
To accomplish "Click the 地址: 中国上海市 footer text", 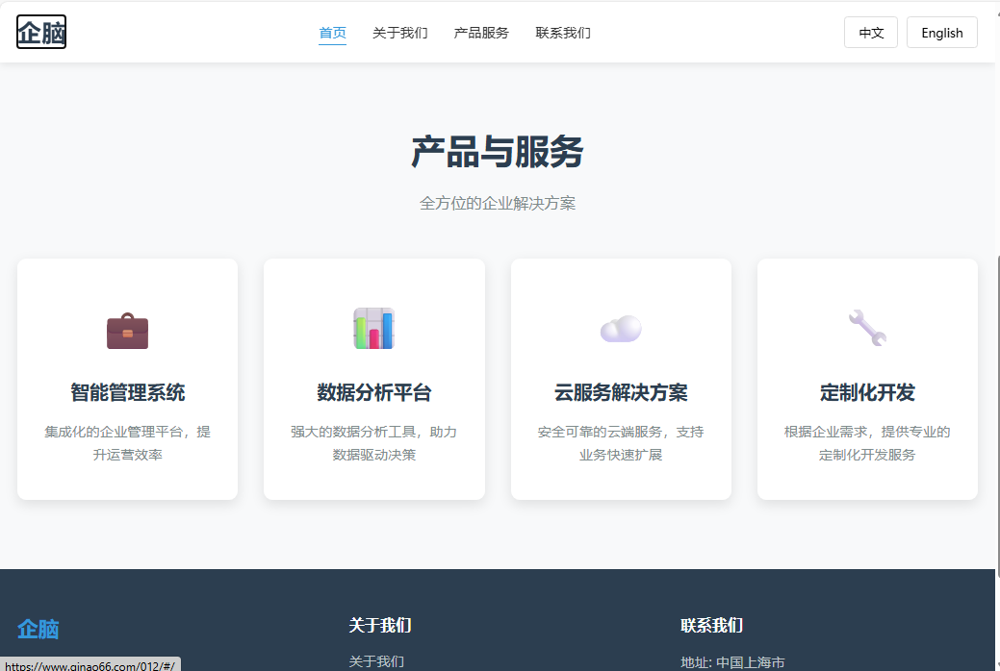I will (732, 661).
